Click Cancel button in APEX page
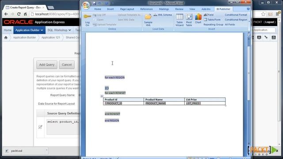This screenshot has width=283, height=159. [67, 65]
